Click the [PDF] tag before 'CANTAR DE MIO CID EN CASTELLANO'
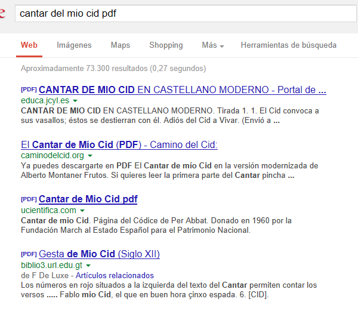Screen dimensions: 358x311 point(29,90)
